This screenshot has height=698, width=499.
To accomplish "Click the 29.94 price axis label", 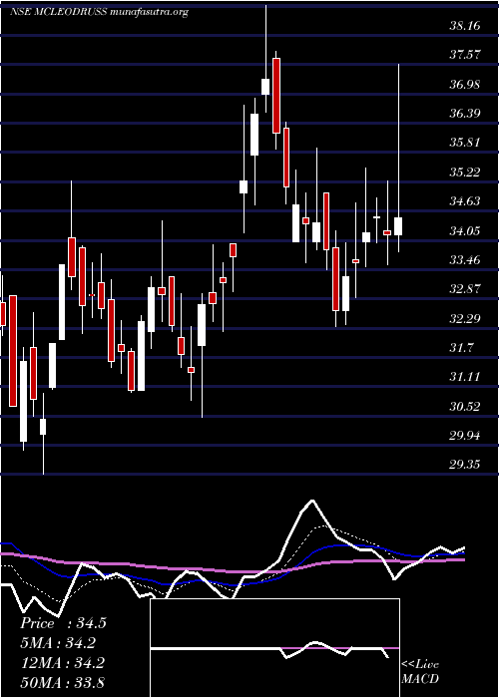I will [465, 436].
